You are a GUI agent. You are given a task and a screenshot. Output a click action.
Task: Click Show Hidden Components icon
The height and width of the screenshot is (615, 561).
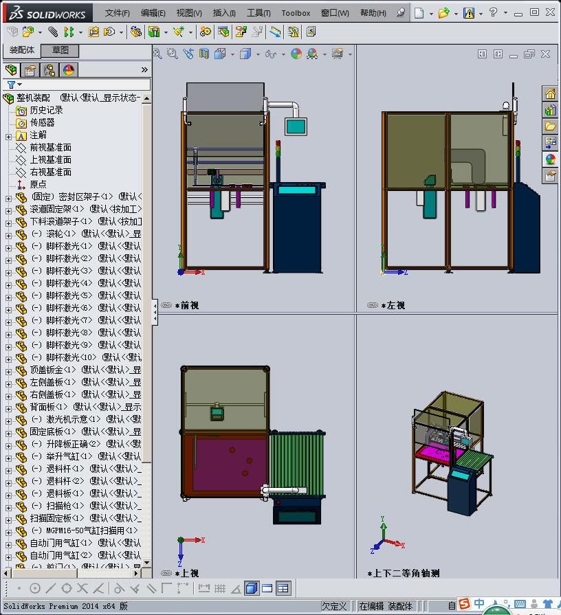coord(135,32)
